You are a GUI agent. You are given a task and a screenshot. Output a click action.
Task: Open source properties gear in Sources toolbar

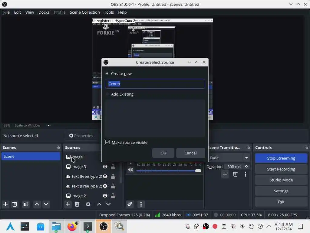(88, 204)
